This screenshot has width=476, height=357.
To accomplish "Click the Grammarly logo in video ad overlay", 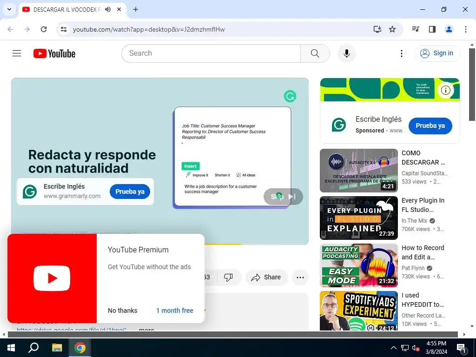I will point(30,192).
